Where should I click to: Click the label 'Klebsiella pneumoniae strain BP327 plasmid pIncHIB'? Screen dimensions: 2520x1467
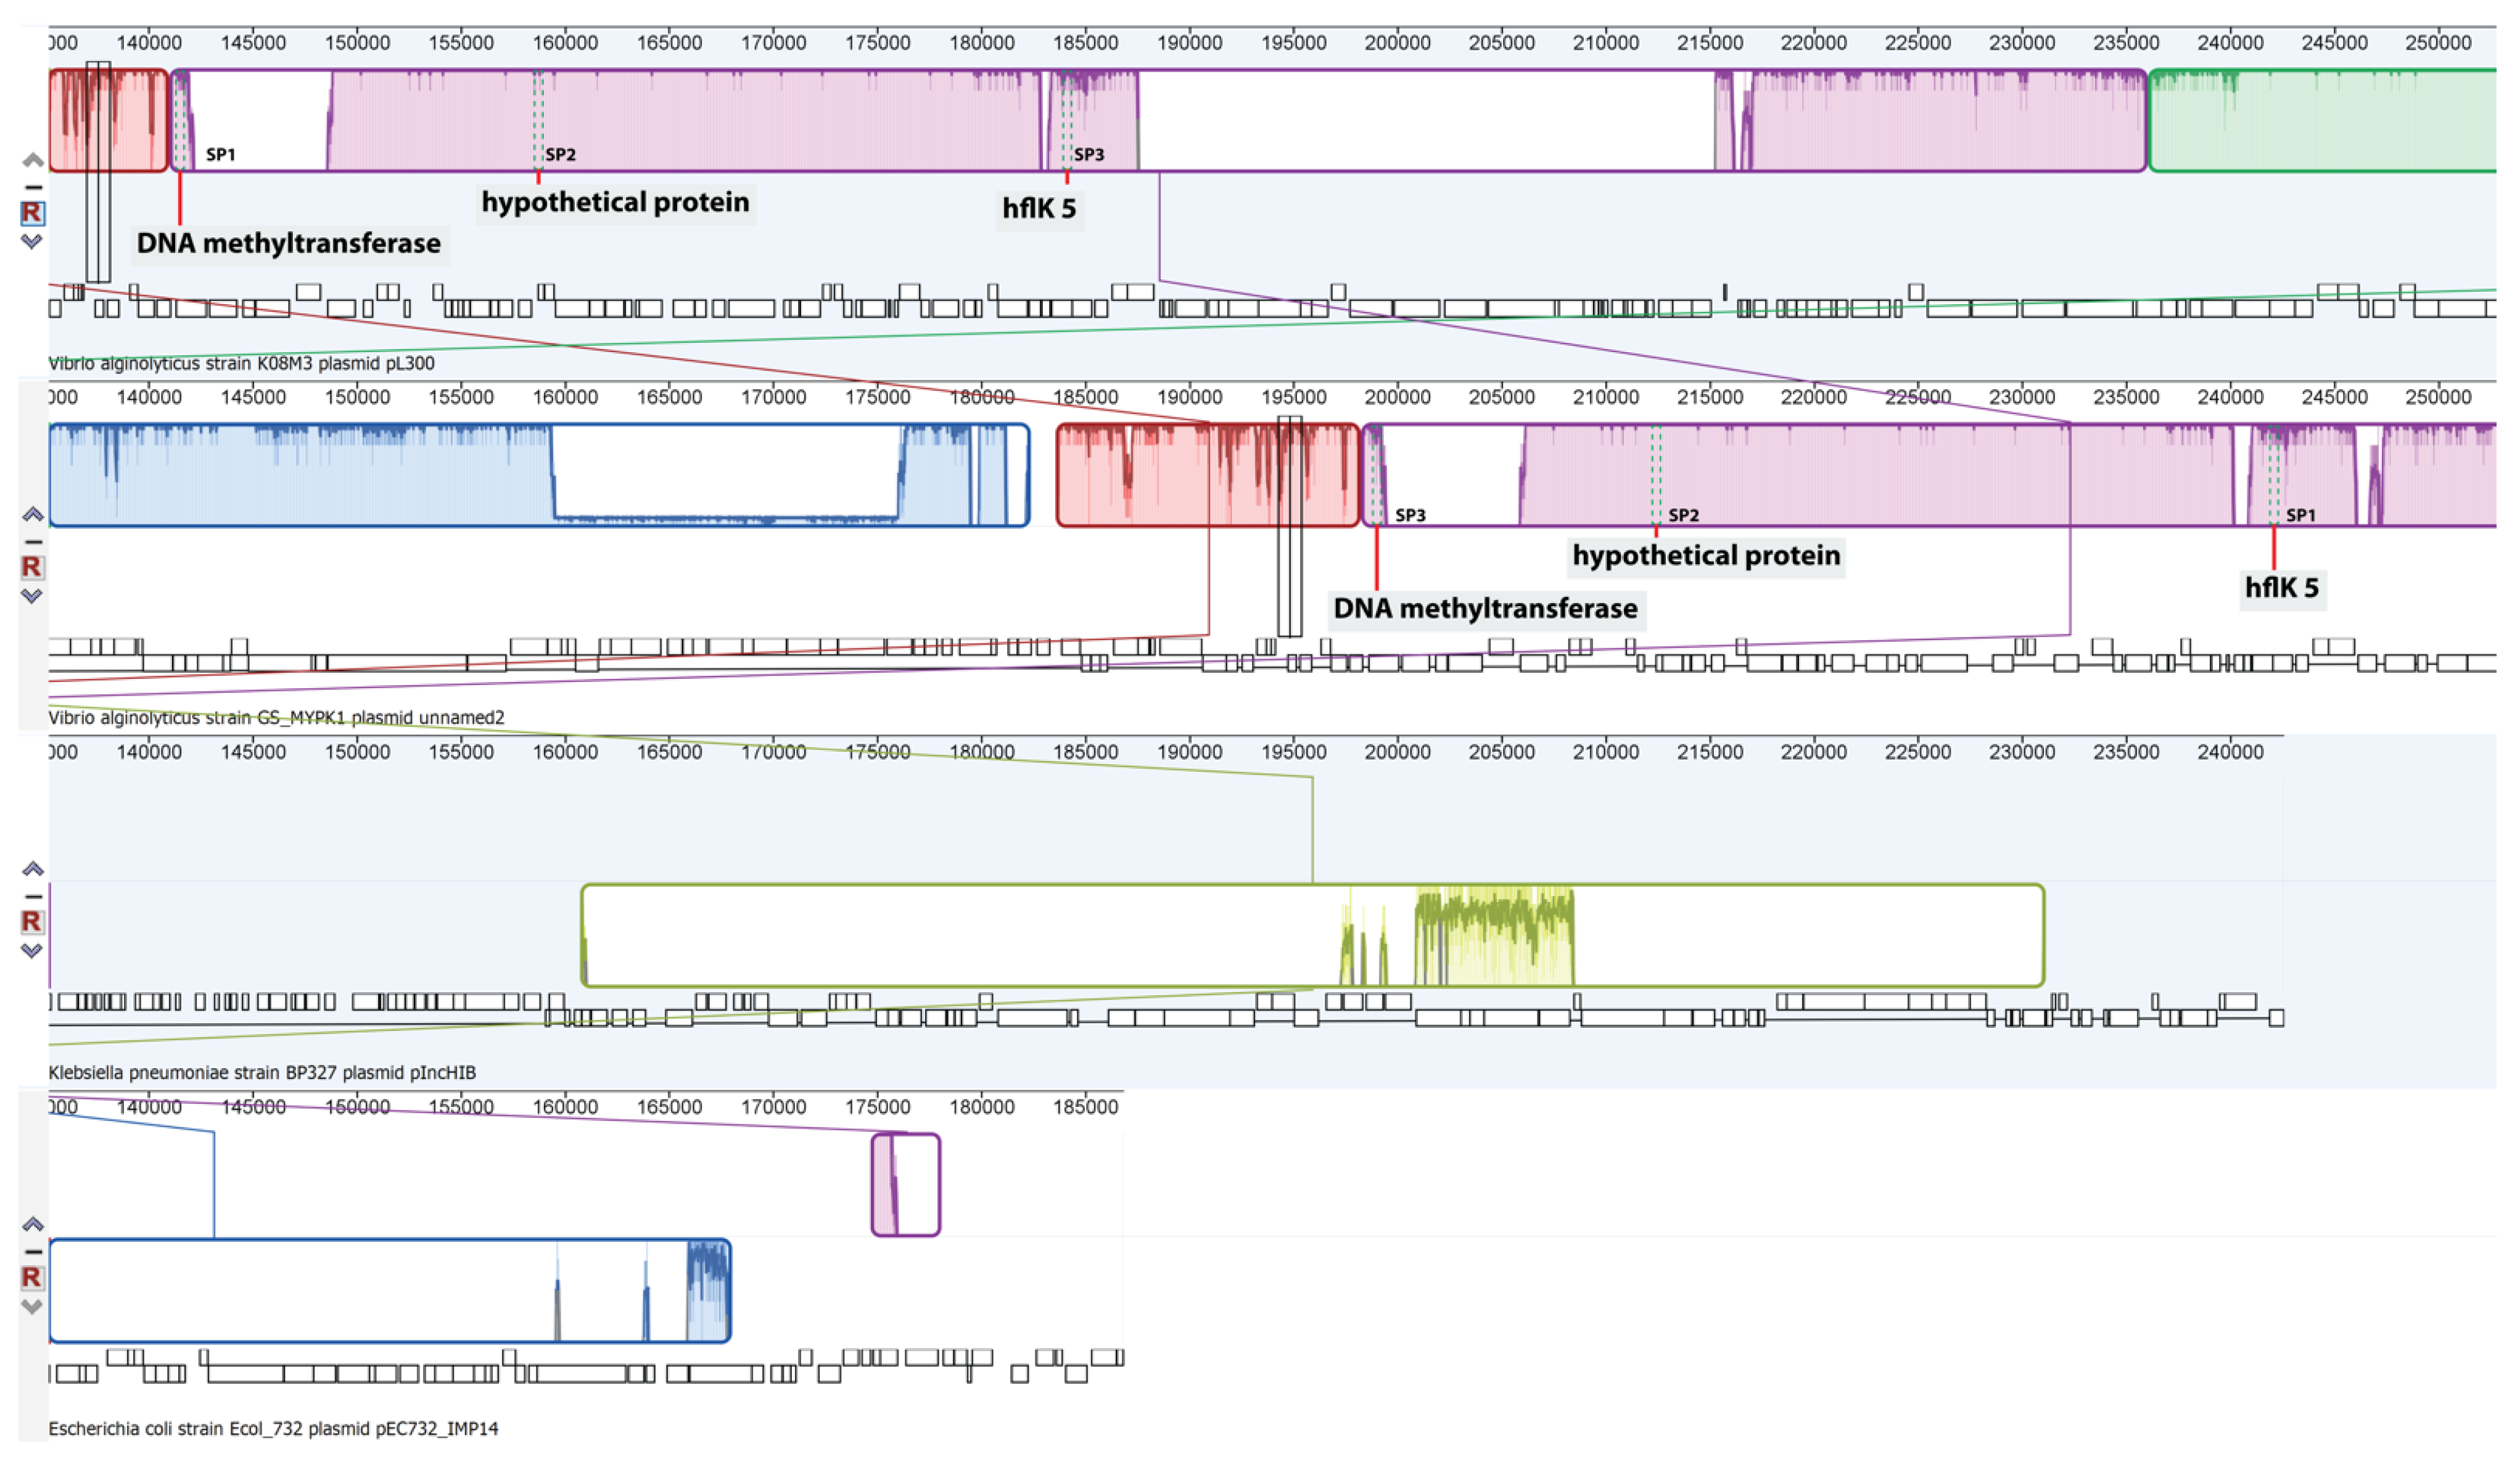262,1073
